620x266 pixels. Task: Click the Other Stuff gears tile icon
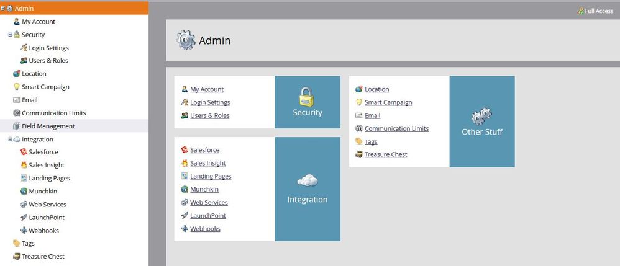click(481, 116)
